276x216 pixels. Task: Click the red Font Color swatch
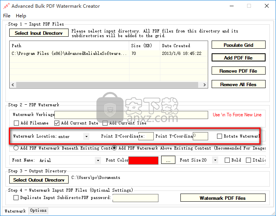click(143, 160)
